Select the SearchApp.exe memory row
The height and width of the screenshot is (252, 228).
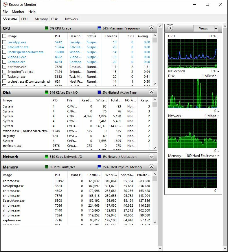(77, 201)
